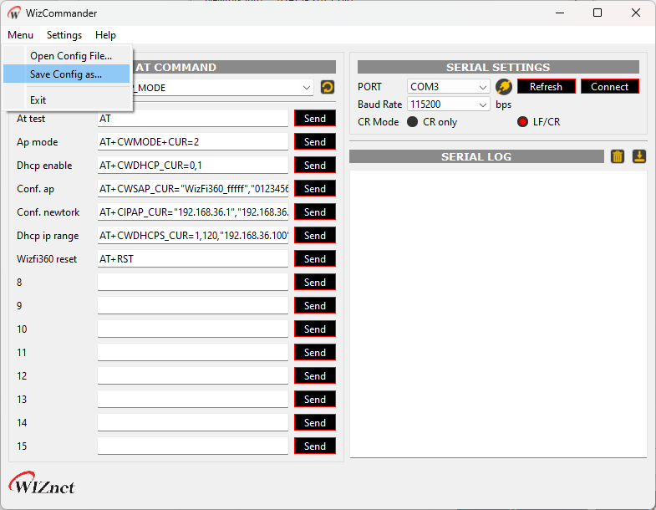Click Send button for row 9
Screen dimensions: 656x510
click(x=314, y=306)
